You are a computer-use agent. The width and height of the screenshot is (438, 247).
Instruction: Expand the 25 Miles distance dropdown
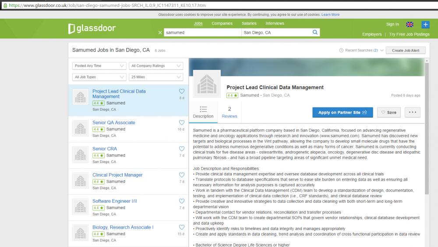[x=156, y=77]
